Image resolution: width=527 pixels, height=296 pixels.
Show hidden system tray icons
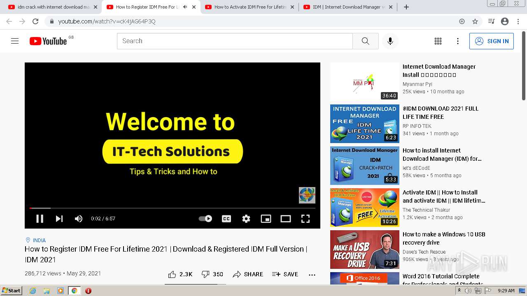point(459,291)
